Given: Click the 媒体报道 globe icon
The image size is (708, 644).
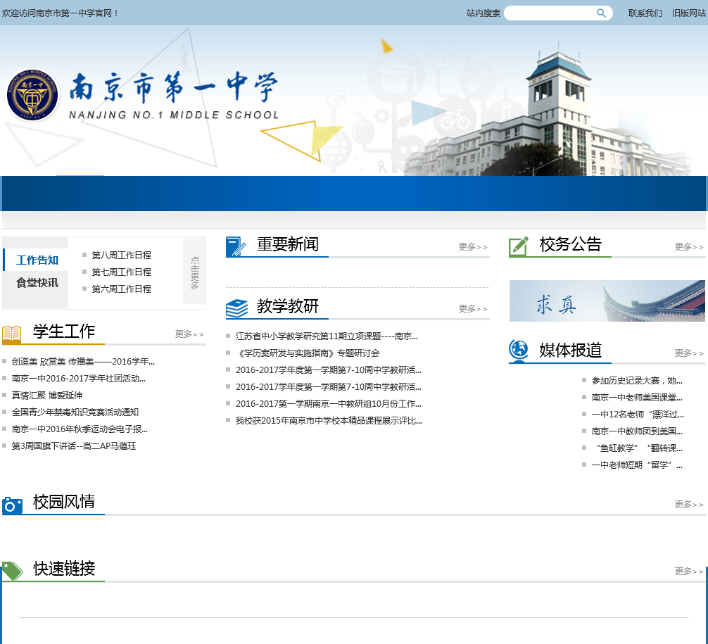Looking at the screenshot, I should pyautogui.click(x=519, y=351).
